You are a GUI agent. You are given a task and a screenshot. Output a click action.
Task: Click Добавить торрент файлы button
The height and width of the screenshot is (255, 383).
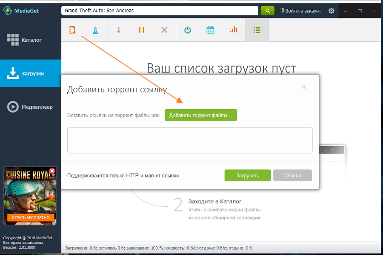tap(201, 115)
